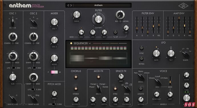The height and width of the screenshot is (108, 197).
Task: Click the Chorus Intensity knob
Action: click(76, 99)
